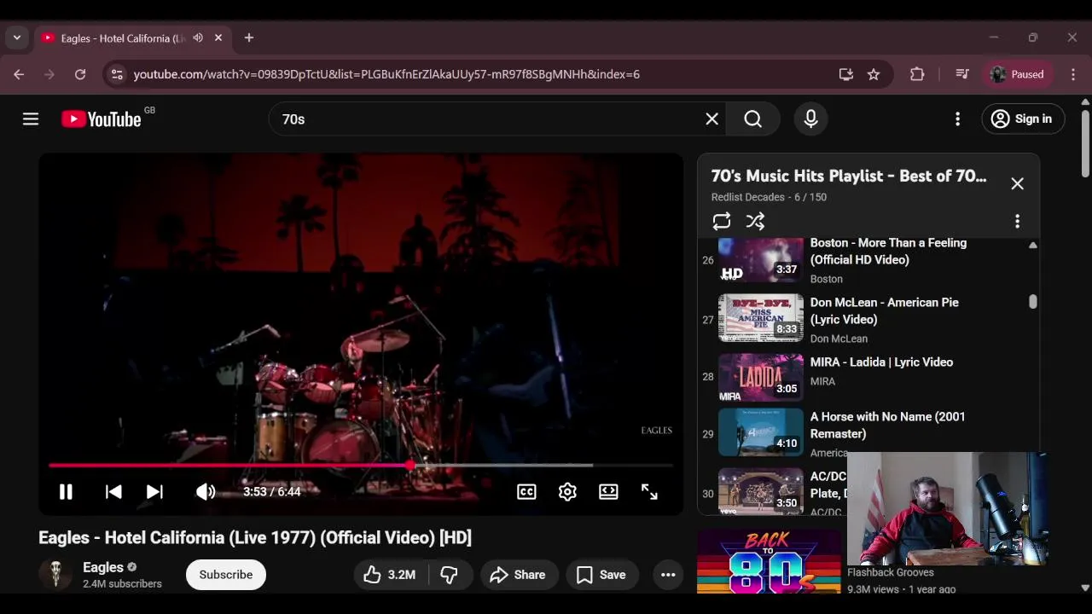Enter full screen mode
This screenshot has width=1092, height=614.
pos(649,491)
